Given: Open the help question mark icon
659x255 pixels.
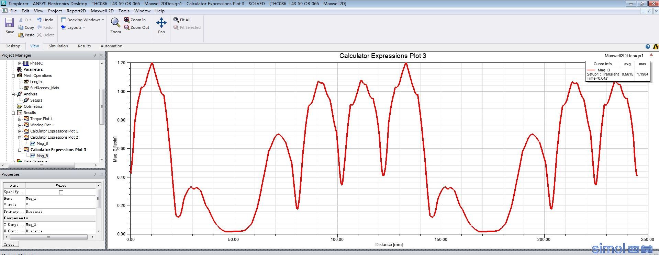Looking at the screenshot, I should tap(648, 46).
